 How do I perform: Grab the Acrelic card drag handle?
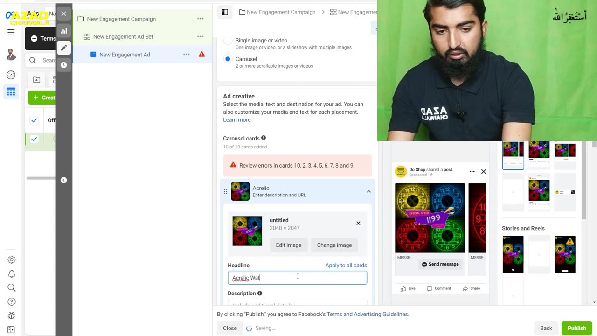225,191
